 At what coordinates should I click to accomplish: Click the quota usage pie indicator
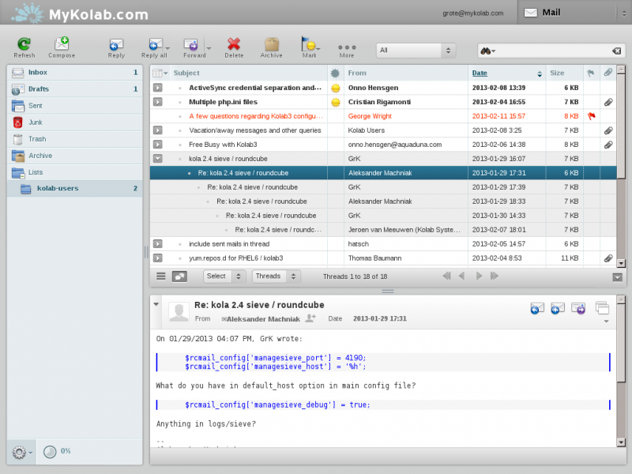[50, 452]
